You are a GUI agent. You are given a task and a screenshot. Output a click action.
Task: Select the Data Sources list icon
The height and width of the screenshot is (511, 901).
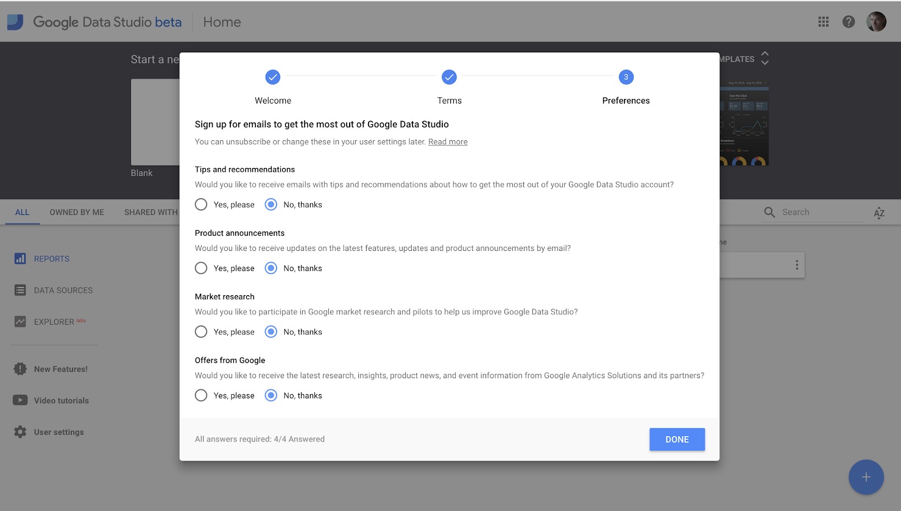20,291
